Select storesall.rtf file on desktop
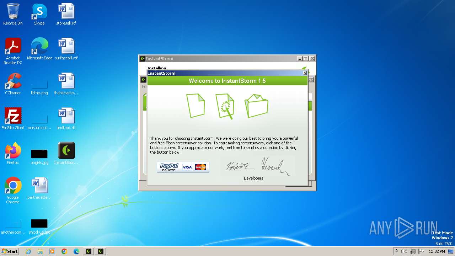The image size is (455, 256). [x=66, y=14]
